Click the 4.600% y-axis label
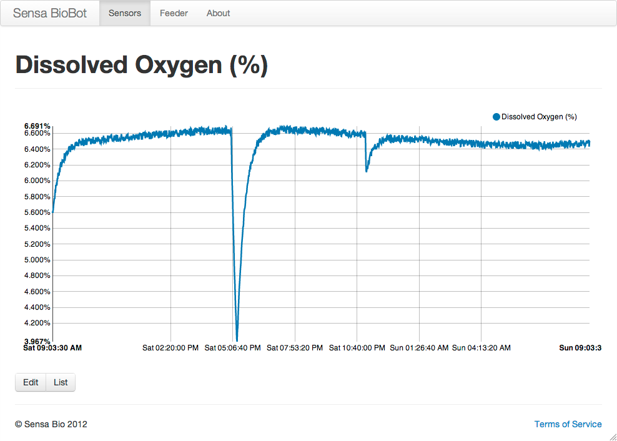This screenshot has width=617, height=441. [37, 291]
